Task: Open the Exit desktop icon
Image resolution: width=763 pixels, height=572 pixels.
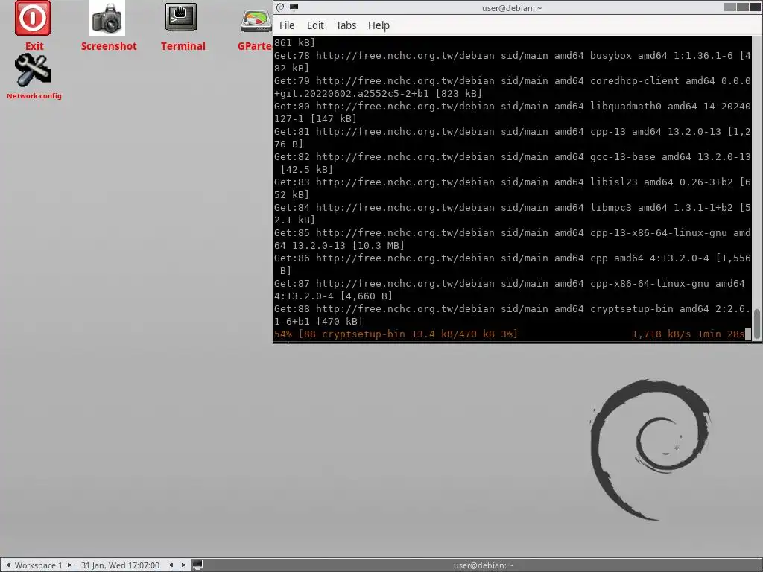Action: pyautogui.click(x=33, y=19)
